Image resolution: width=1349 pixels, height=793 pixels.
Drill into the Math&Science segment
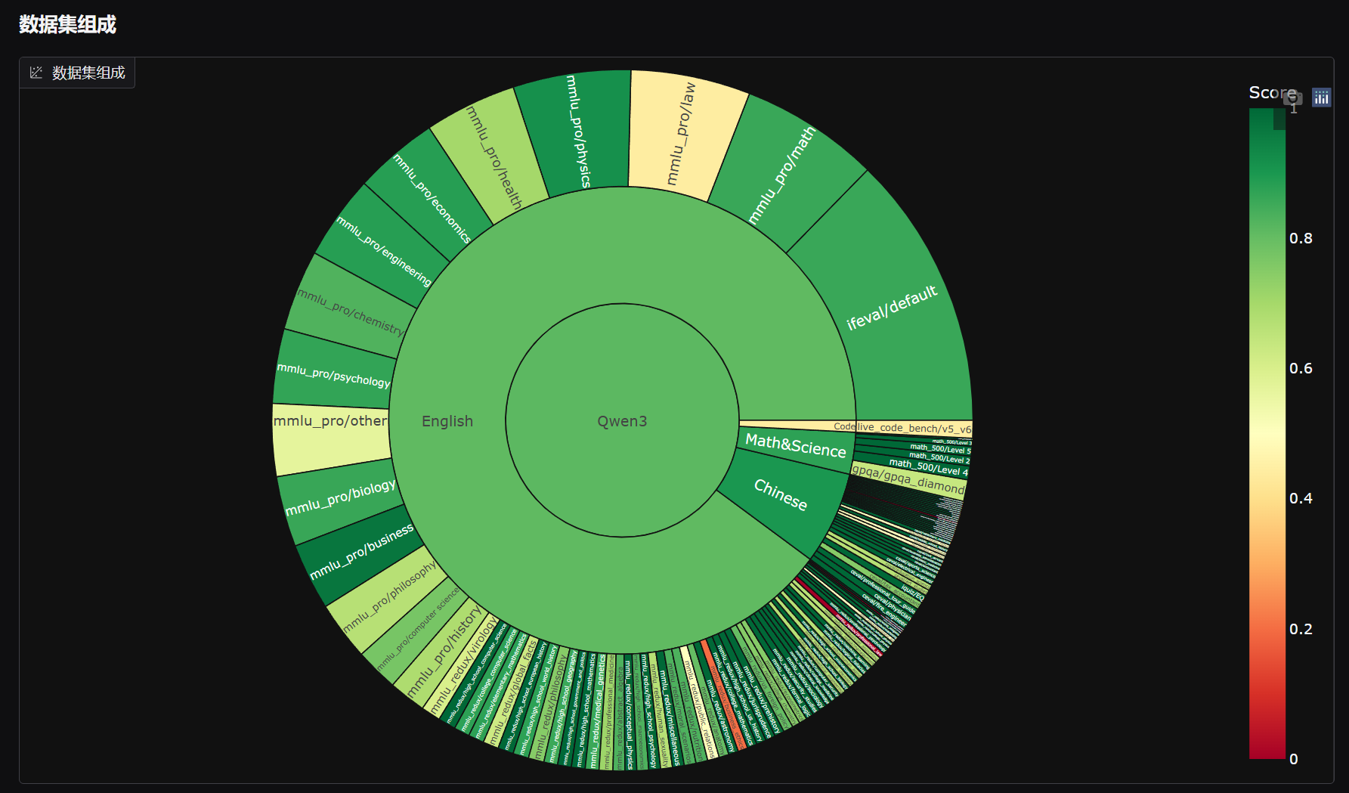(795, 445)
